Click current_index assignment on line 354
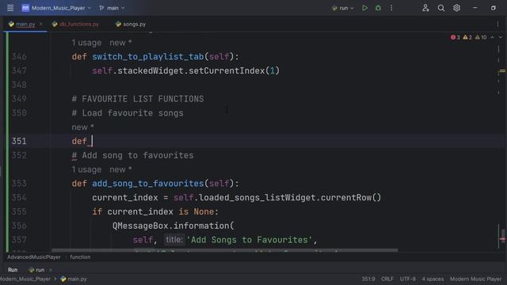Viewport: 507px width, 285px height. tap(125, 198)
